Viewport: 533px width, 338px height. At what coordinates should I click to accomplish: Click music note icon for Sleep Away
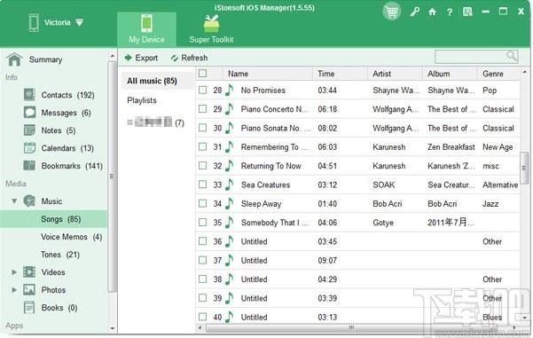(x=230, y=204)
